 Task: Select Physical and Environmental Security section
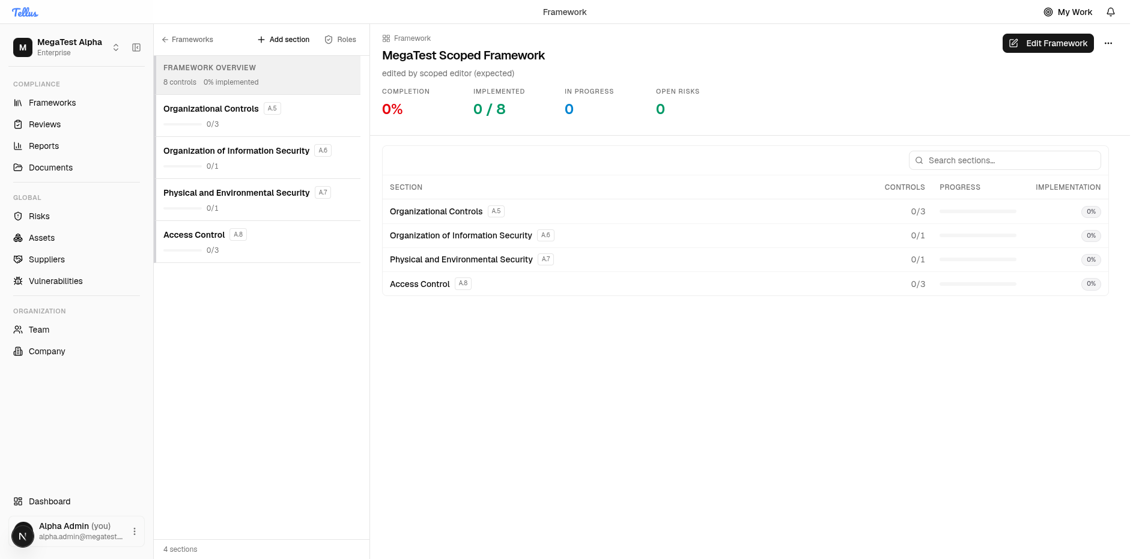(258, 200)
